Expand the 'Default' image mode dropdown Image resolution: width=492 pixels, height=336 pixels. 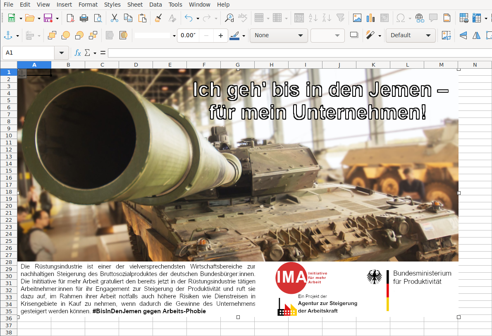(x=411, y=36)
